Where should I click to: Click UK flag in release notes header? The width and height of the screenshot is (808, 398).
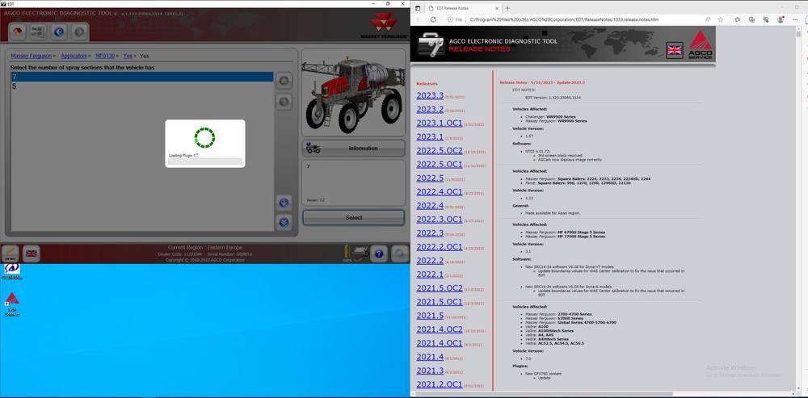(x=674, y=50)
